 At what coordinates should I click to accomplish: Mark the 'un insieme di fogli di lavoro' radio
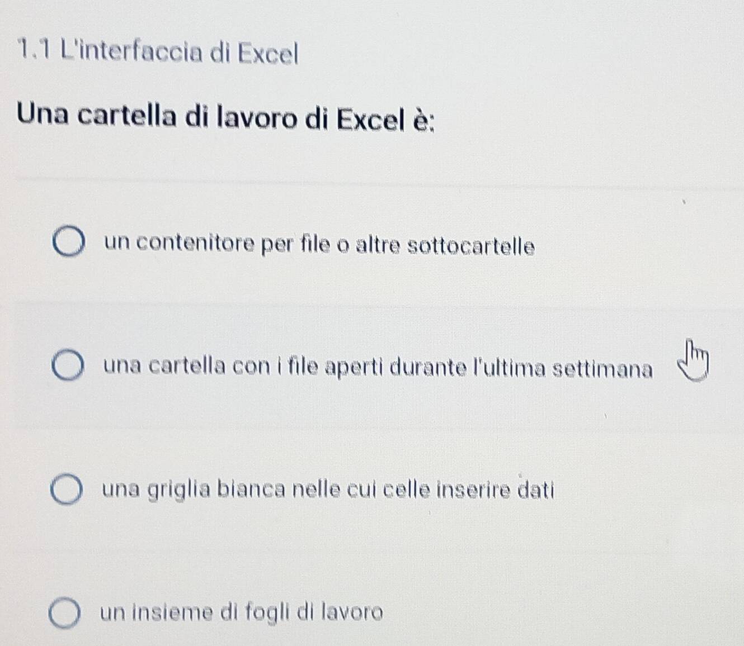(x=65, y=614)
